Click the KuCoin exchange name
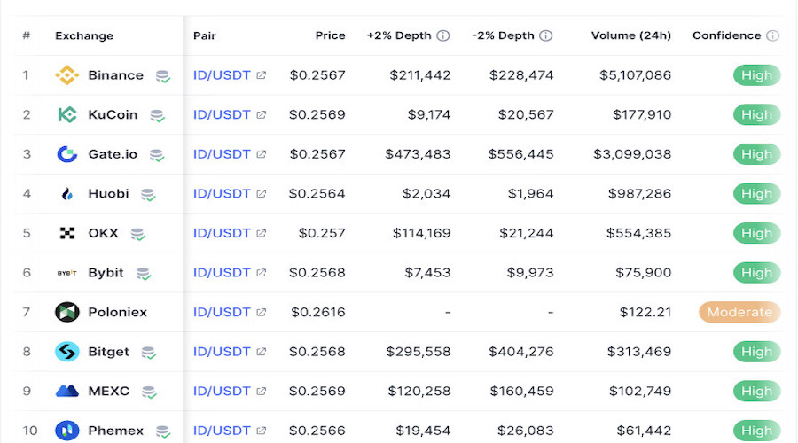Viewport: 798px width, 443px height. 113,115
